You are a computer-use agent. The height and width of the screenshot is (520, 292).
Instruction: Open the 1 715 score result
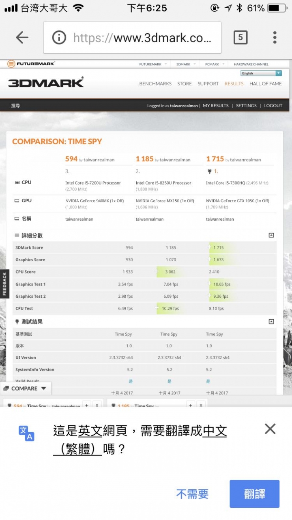click(x=215, y=159)
